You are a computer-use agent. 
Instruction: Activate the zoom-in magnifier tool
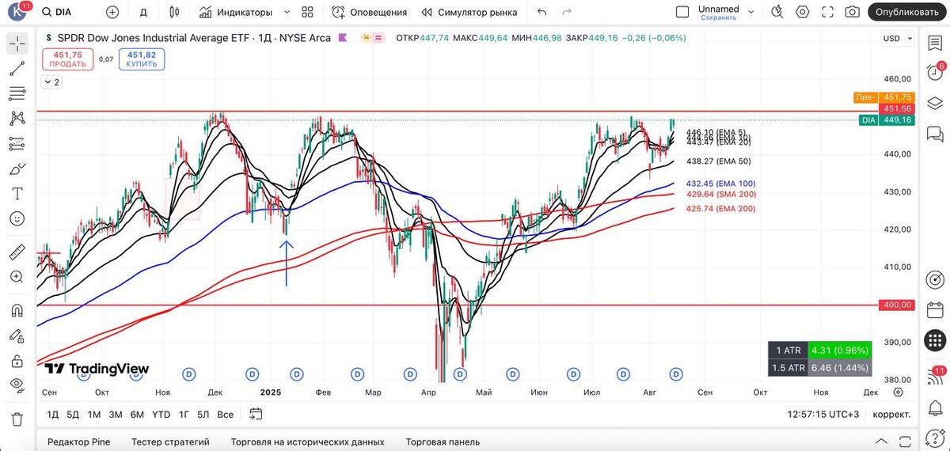[x=17, y=277]
